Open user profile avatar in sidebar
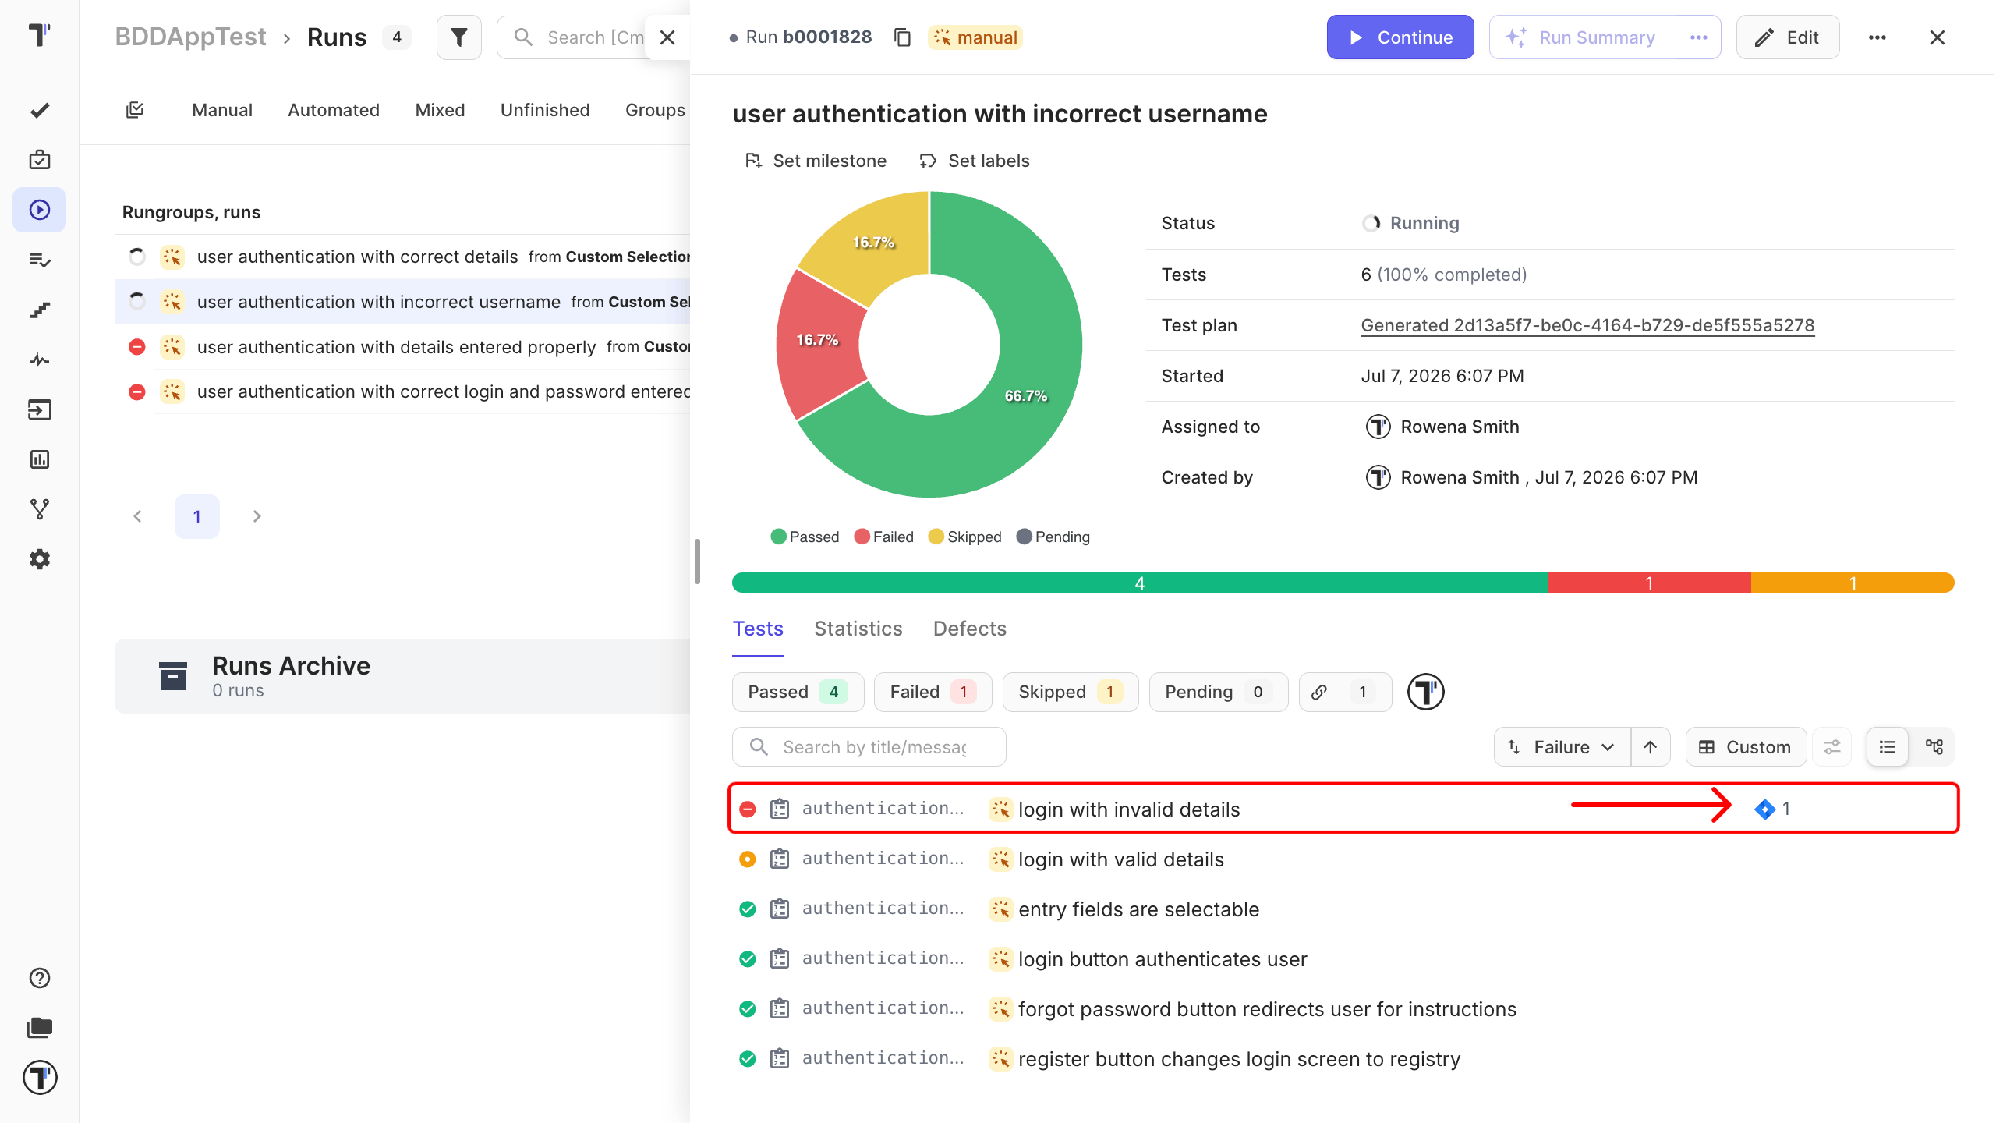 coord(40,1078)
